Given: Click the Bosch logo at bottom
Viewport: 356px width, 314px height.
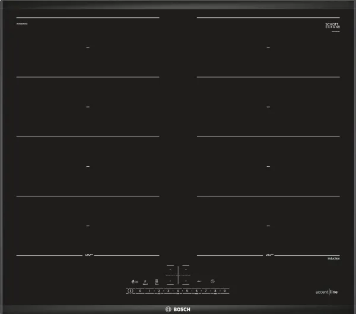Looking at the screenshot, I should point(178,309).
